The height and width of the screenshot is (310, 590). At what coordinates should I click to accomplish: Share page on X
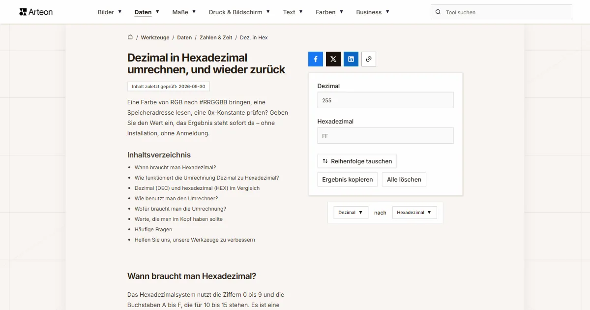[333, 59]
